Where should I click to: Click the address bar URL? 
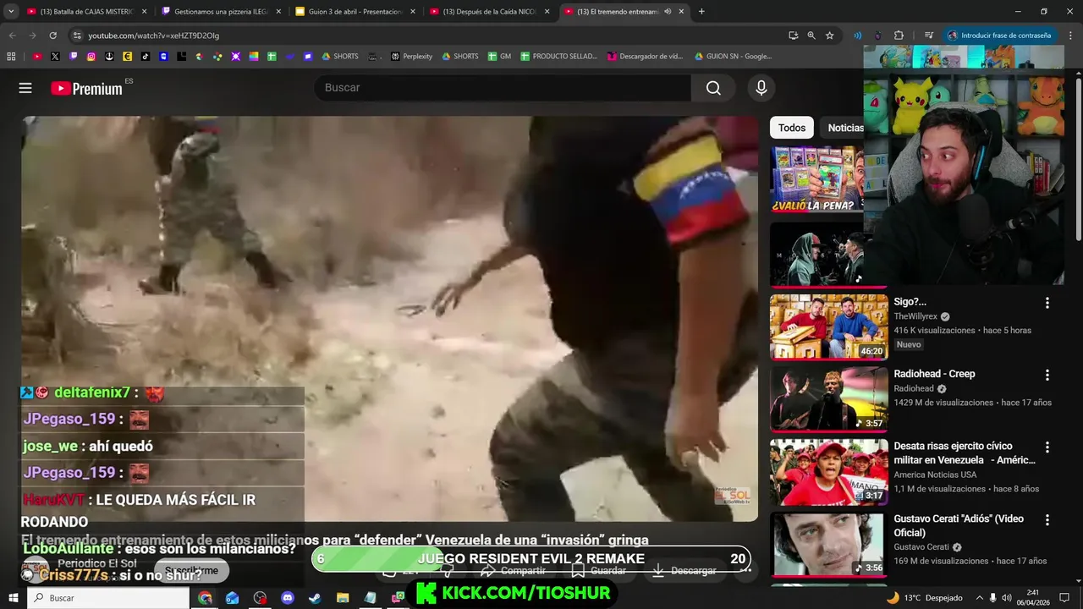coord(153,36)
